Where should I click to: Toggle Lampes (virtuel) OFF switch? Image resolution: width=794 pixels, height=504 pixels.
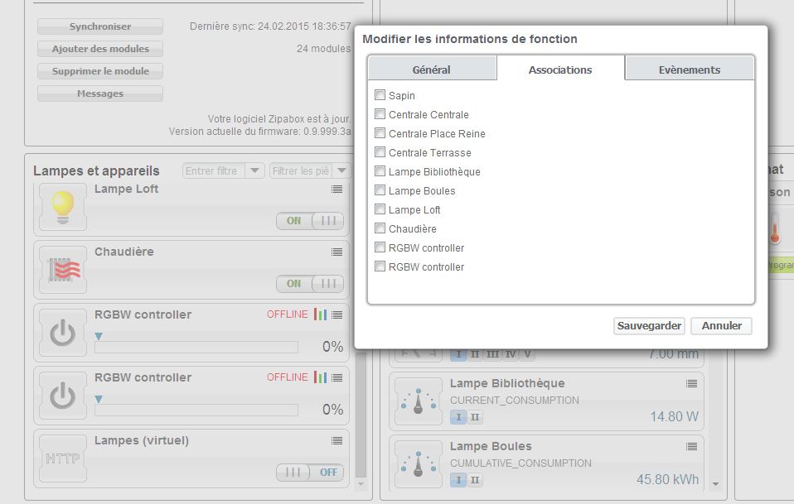pyautogui.click(x=310, y=473)
